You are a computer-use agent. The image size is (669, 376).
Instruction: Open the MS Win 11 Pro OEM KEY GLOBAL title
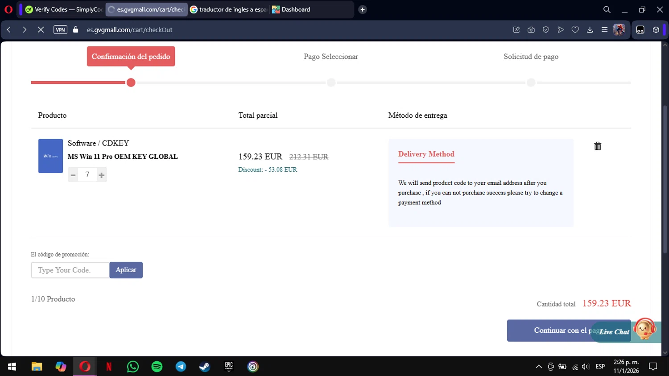[x=123, y=157]
